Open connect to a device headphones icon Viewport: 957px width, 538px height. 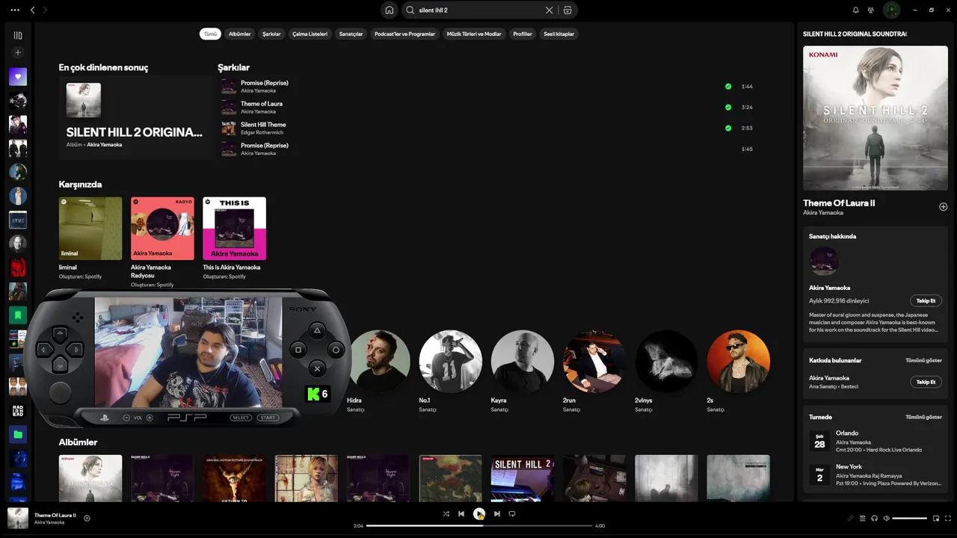coord(874,518)
